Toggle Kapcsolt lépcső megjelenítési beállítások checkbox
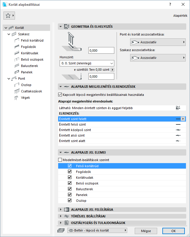 pos(60,95)
